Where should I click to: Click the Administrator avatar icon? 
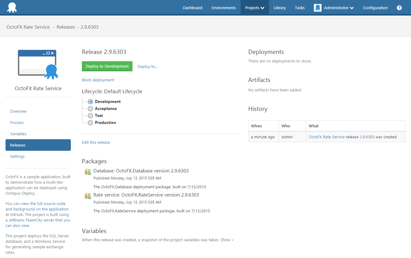[x=318, y=7]
